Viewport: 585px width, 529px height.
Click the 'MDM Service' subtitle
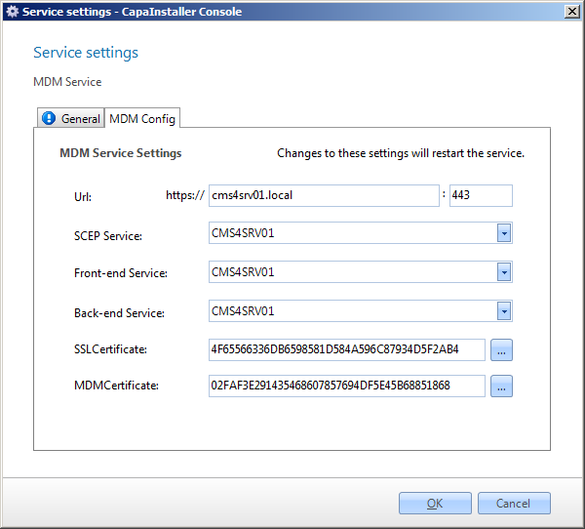pyautogui.click(x=67, y=81)
